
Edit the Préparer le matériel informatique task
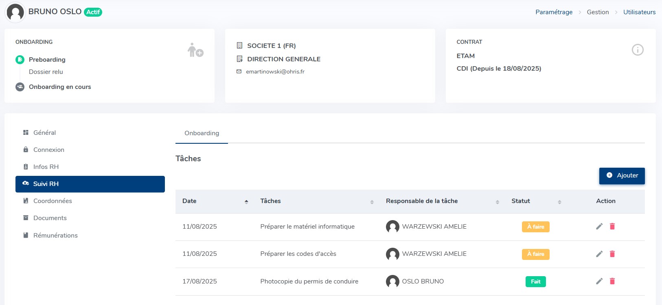point(599,226)
